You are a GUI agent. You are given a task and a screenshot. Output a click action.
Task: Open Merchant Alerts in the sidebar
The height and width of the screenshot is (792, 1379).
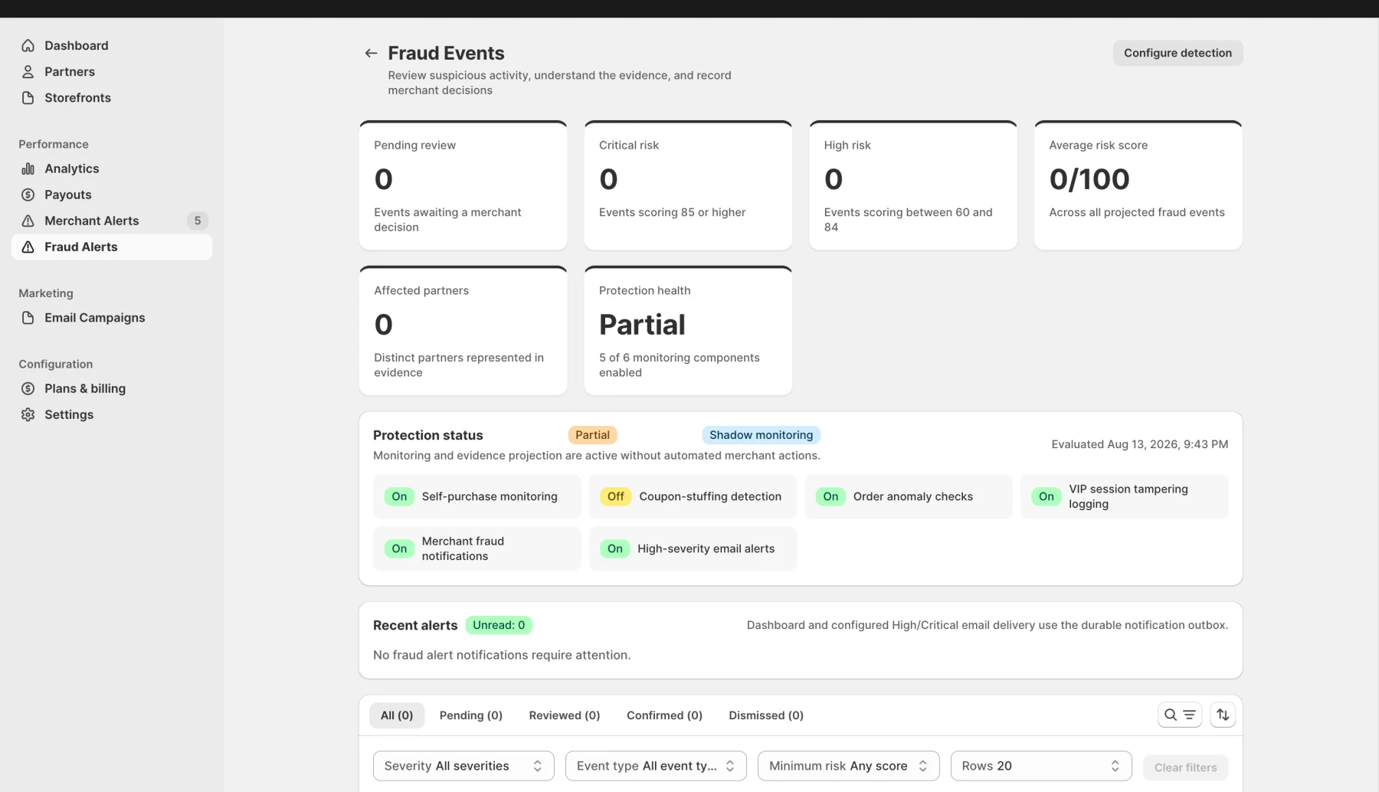click(112, 221)
